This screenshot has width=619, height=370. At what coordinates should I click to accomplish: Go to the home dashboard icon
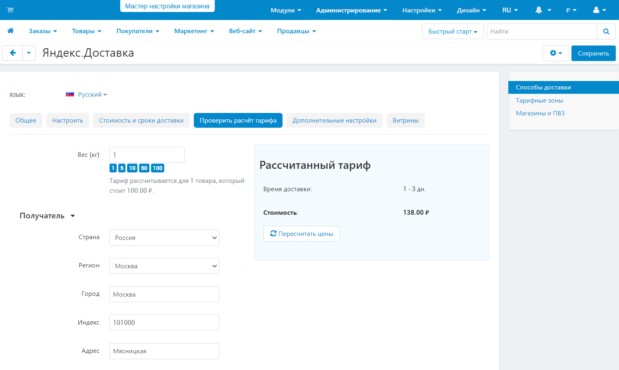[x=11, y=31]
